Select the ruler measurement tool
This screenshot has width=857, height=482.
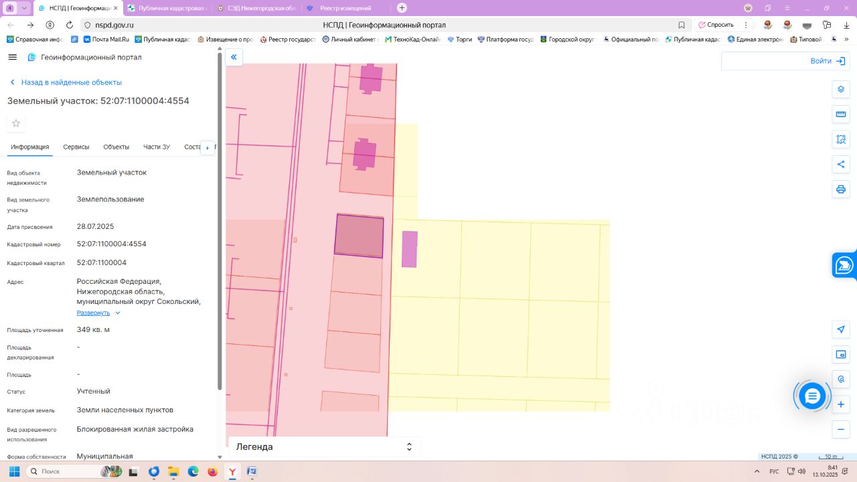click(841, 114)
